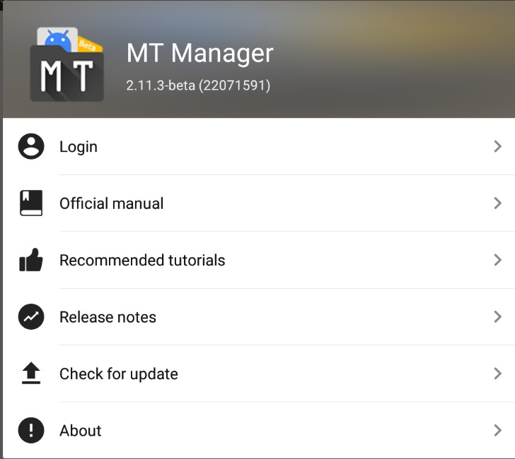Click the thumbs-up Recommended tutorials icon
Viewport: 515px width, 459px height.
pyautogui.click(x=31, y=261)
